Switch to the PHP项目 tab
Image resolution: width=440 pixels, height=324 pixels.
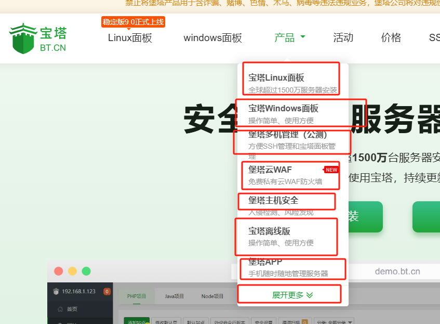tap(137, 296)
